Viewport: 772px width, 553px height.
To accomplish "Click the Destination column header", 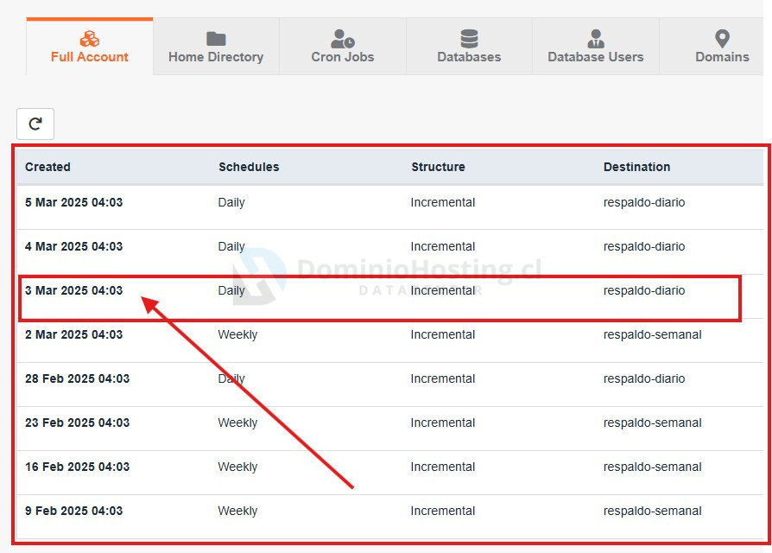I will coord(636,167).
